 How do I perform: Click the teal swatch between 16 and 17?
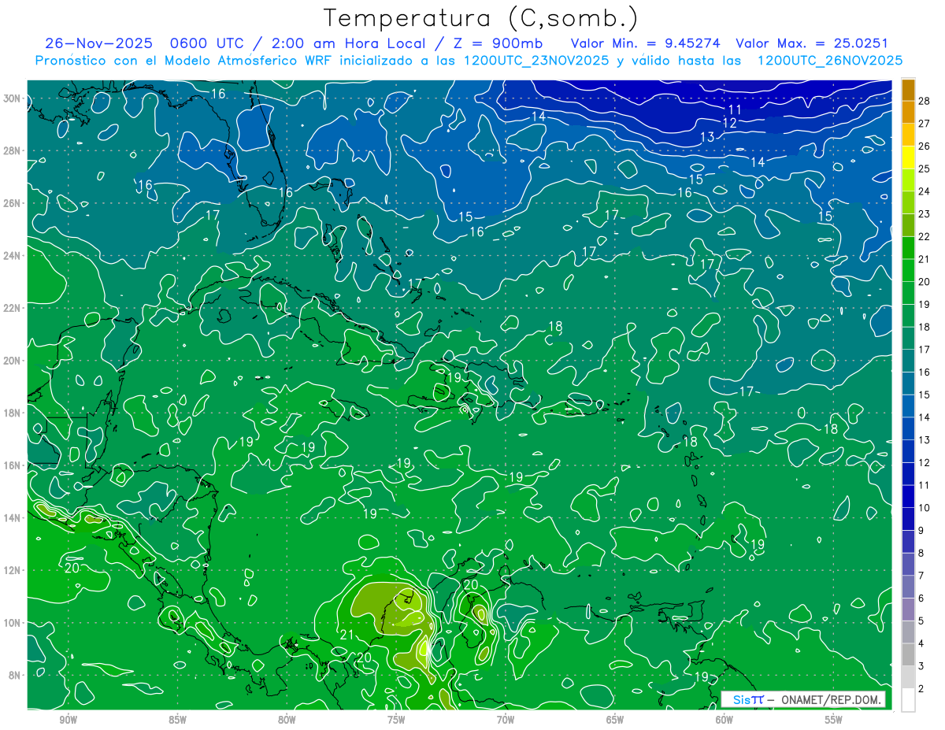(908, 361)
